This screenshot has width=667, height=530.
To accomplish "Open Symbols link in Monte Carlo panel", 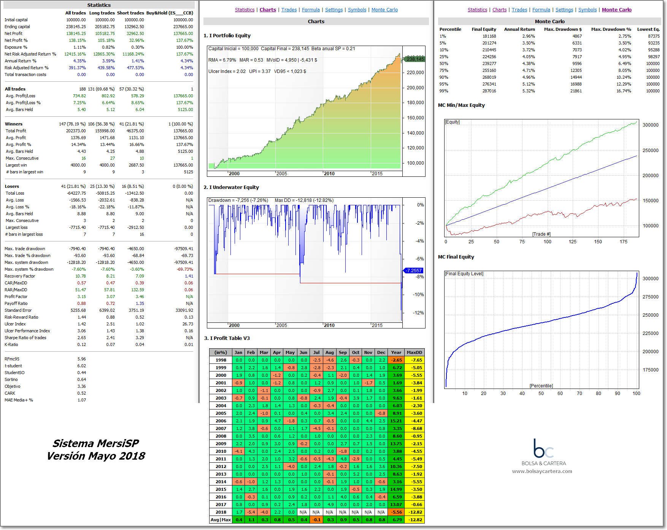I will (x=588, y=10).
